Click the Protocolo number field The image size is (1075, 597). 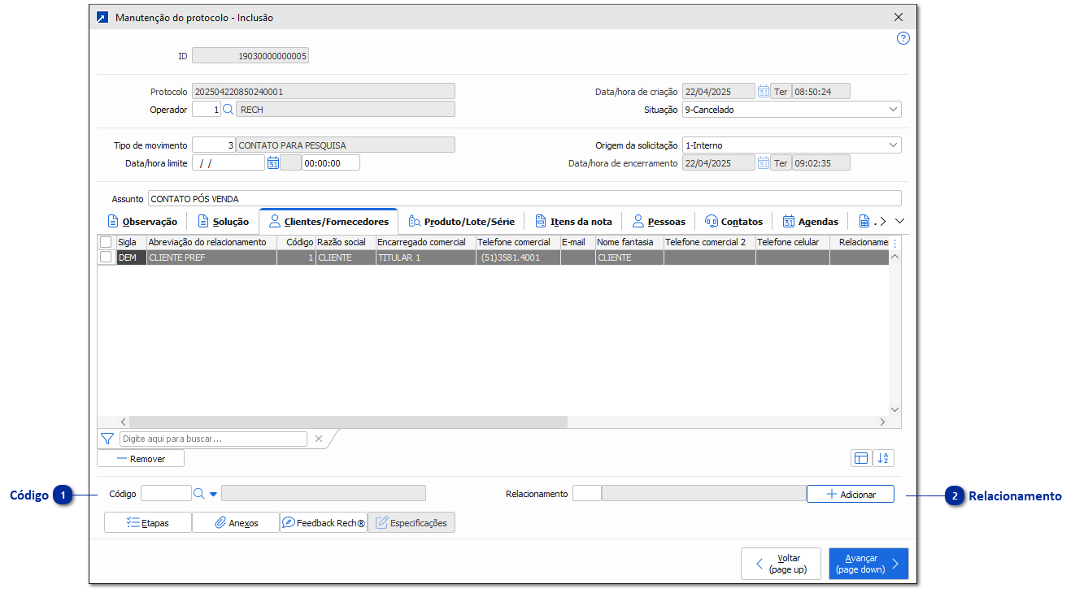click(x=324, y=92)
